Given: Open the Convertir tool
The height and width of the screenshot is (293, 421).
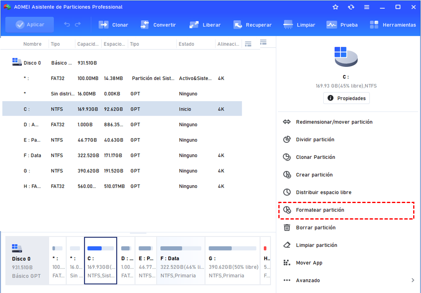Looking at the screenshot, I should 158,25.
